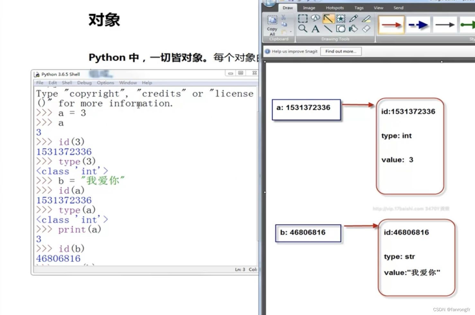
Task: Click the 'b: 46806816' variable box
Action: click(308, 233)
